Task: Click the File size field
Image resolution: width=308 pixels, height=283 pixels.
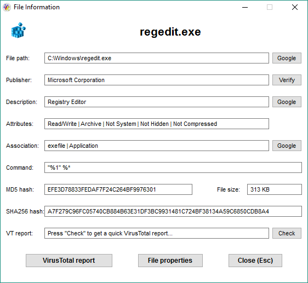Action: point(275,189)
